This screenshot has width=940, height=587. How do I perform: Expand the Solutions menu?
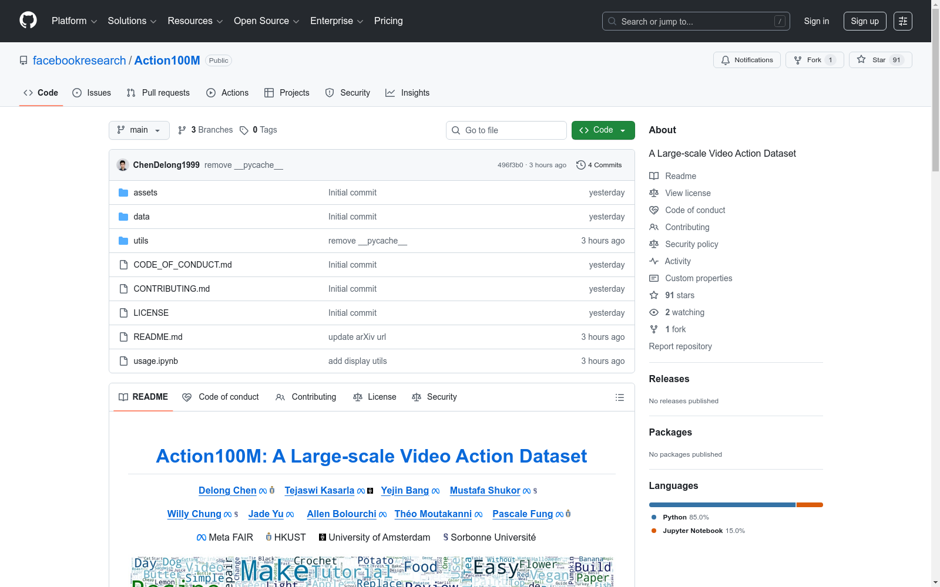(132, 21)
